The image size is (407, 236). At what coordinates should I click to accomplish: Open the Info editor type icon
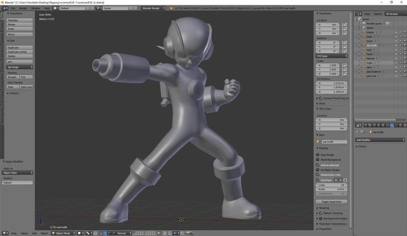click(5, 8)
